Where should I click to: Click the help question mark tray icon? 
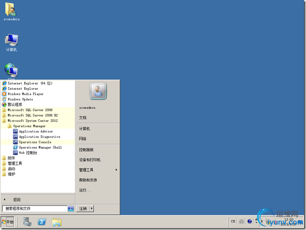tap(249, 221)
